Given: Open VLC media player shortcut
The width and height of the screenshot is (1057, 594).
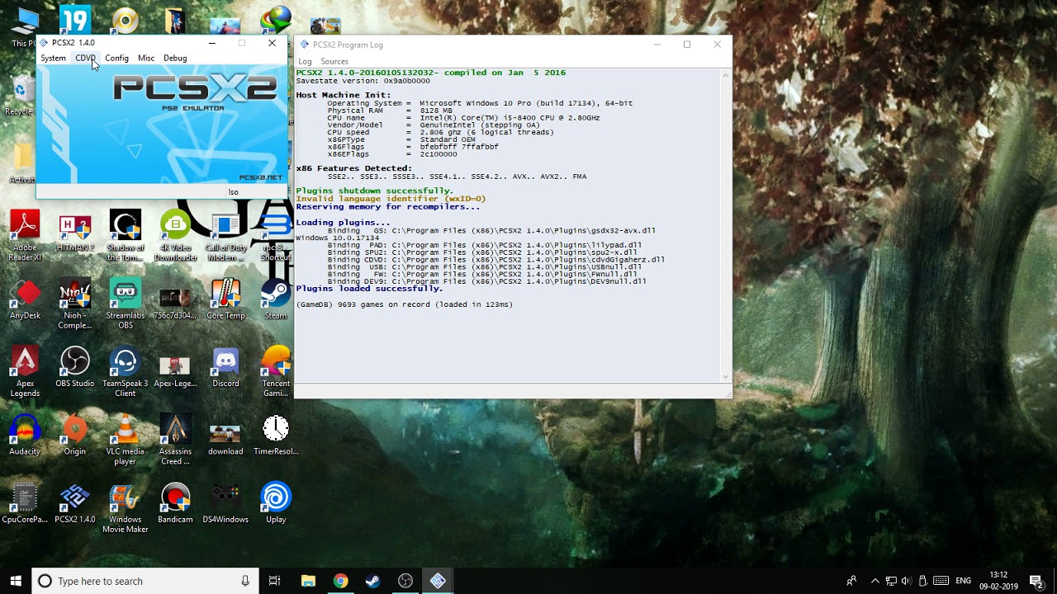Looking at the screenshot, I should point(126,440).
